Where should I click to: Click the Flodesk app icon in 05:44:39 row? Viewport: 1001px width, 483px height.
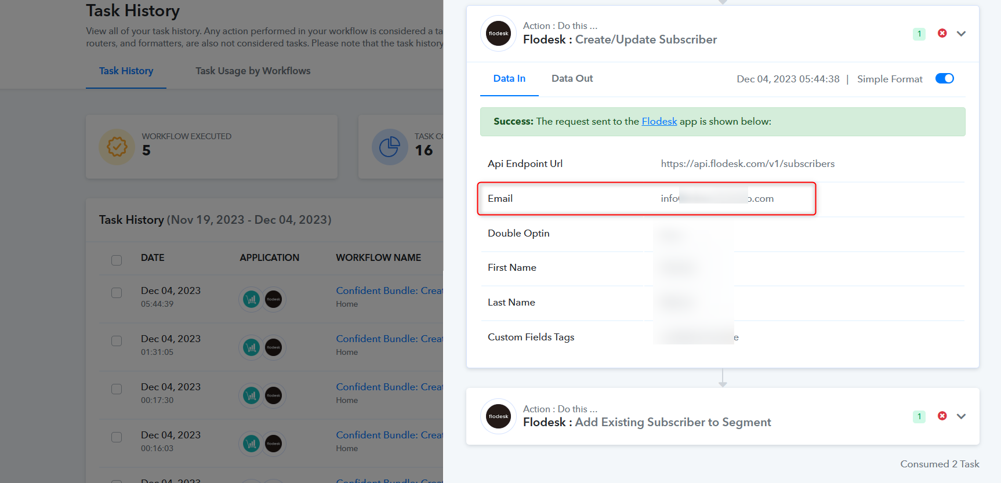pyautogui.click(x=273, y=299)
